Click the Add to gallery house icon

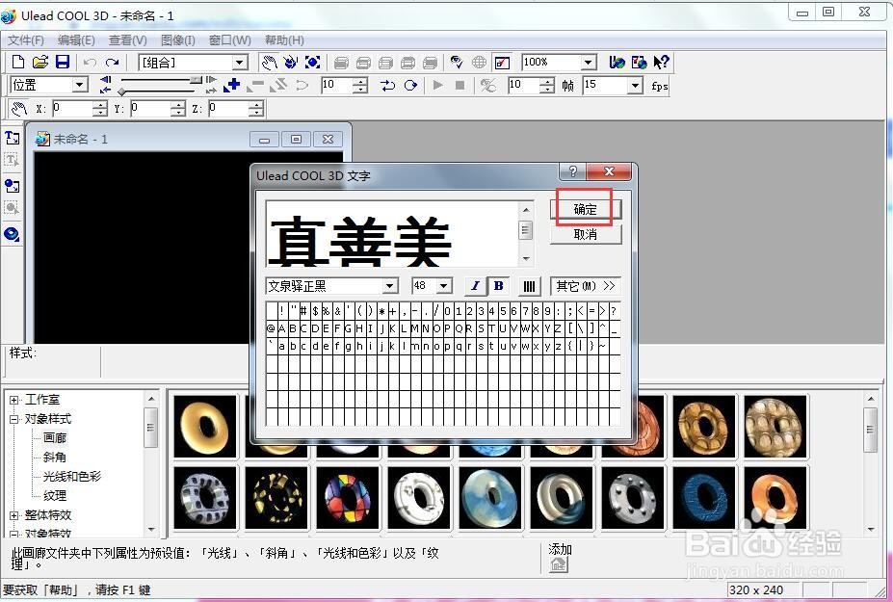point(559,564)
